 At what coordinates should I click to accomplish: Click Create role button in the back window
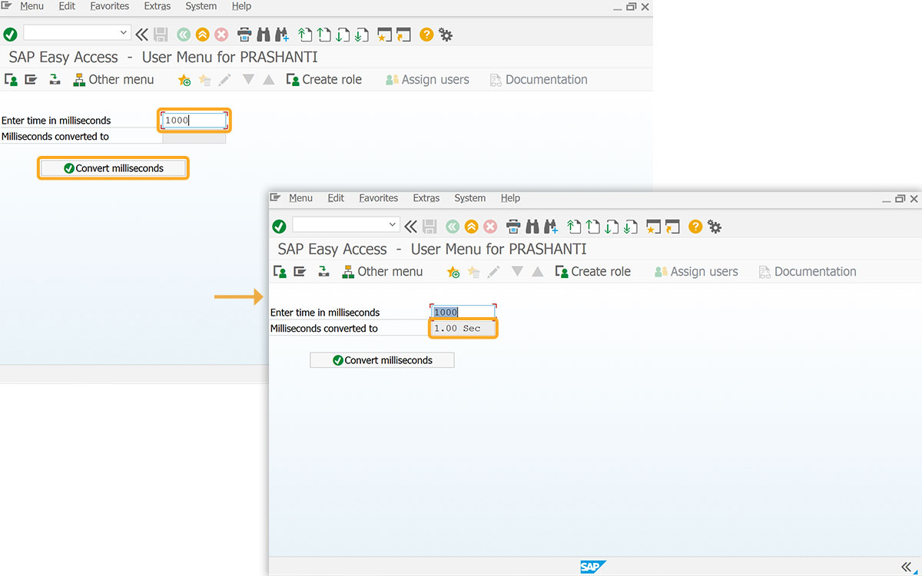click(323, 80)
